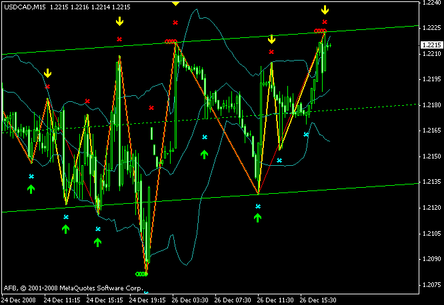Select the yellow down arrow resting on the upper channel line

pyautogui.click(x=271, y=39)
